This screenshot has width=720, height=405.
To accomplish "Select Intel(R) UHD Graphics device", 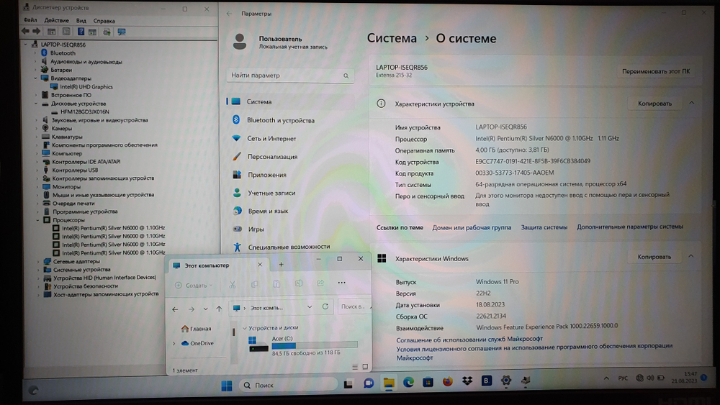I will click(86, 87).
